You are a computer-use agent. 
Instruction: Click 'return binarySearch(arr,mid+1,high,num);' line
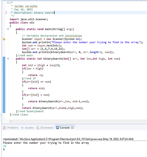pyautogui.click(x=53, y=108)
